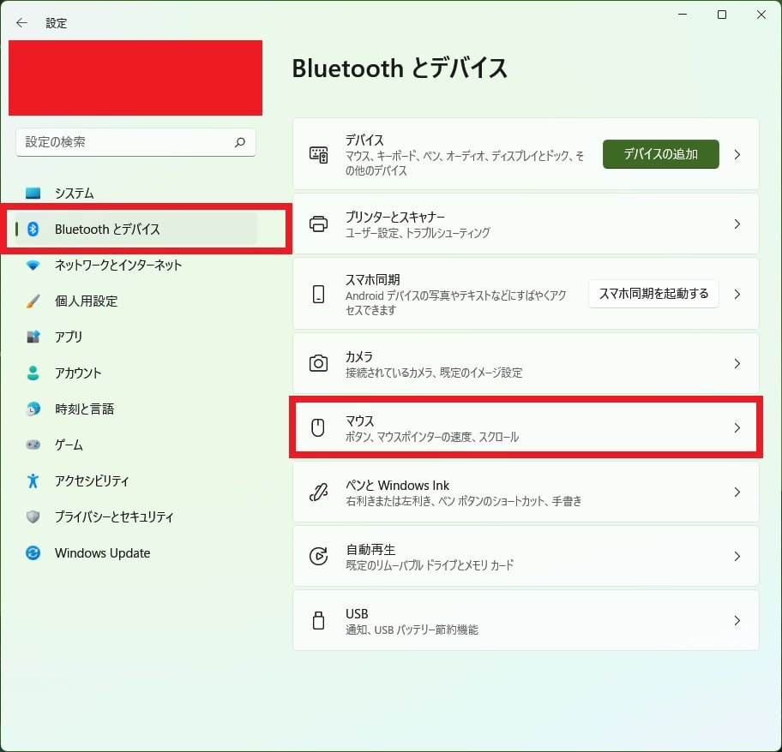Click the Windows Update sync icon
The height and width of the screenshot is (752, 782).
(33, 552)
